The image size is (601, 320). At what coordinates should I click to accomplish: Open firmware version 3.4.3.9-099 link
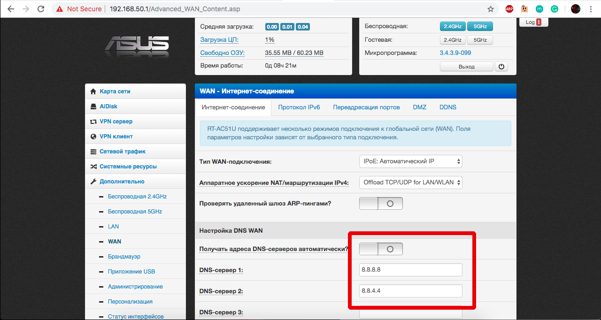point(455,53)
